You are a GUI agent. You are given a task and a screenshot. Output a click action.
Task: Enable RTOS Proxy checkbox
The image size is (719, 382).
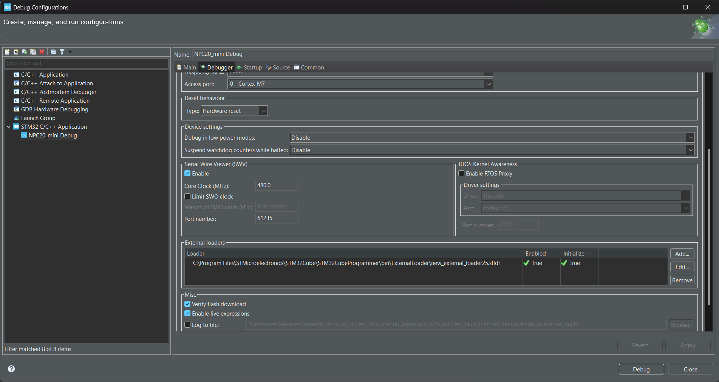click(461, 174)
